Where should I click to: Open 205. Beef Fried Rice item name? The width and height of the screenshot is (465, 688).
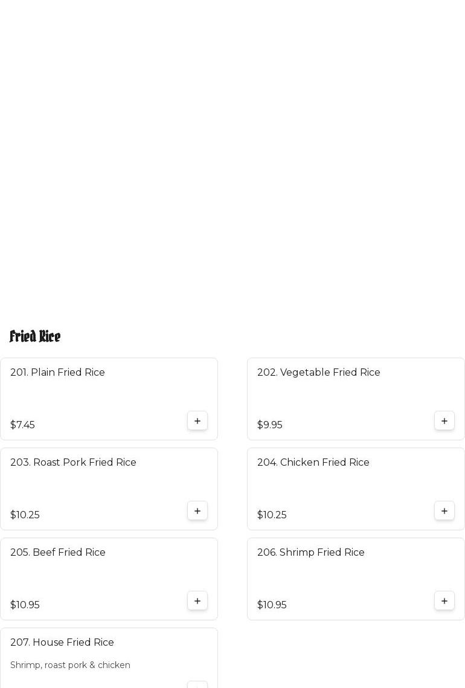(57, 553)
